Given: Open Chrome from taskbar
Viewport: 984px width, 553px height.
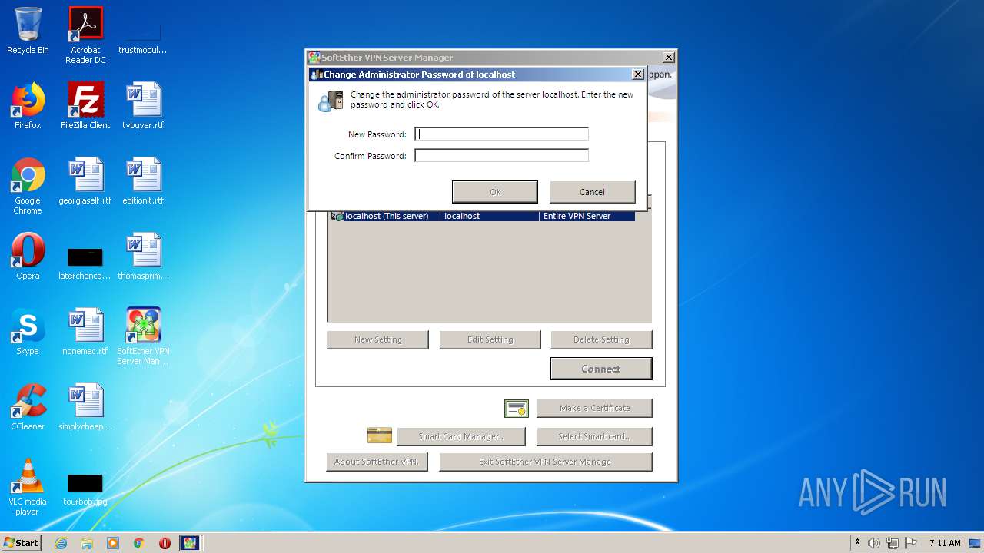Looking at the screenshot, I should coord(138,543).
